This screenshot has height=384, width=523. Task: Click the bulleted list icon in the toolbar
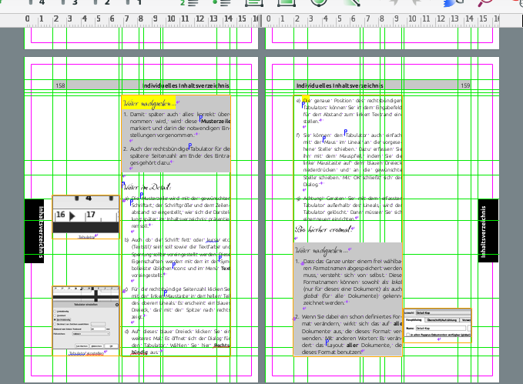pos(221,3)
